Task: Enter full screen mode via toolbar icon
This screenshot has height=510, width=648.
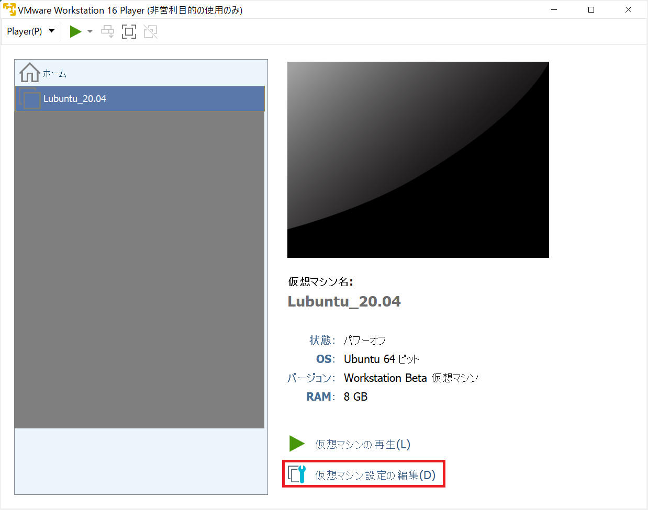Action: pyautogui.click(x=129, y=31)
